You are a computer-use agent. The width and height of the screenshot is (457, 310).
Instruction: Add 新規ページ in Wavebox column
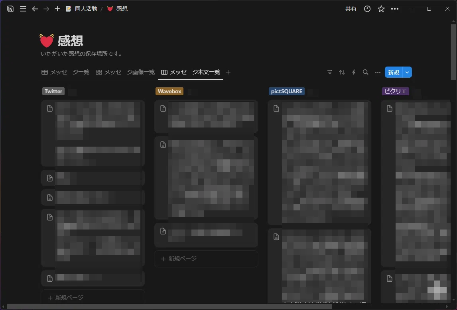[206, 259]
